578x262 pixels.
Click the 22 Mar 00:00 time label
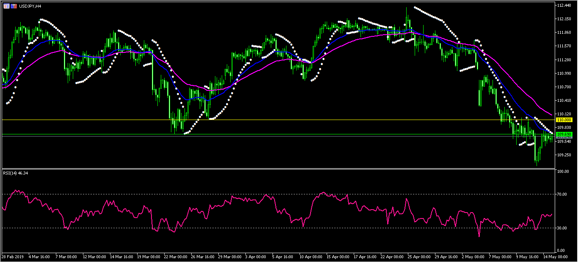tap(175, 257)
